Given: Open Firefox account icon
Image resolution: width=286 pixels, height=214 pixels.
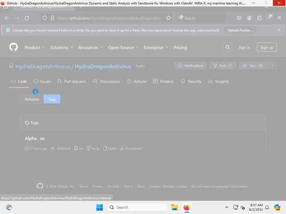Looking at the screenshot, I should pos(249,18).
